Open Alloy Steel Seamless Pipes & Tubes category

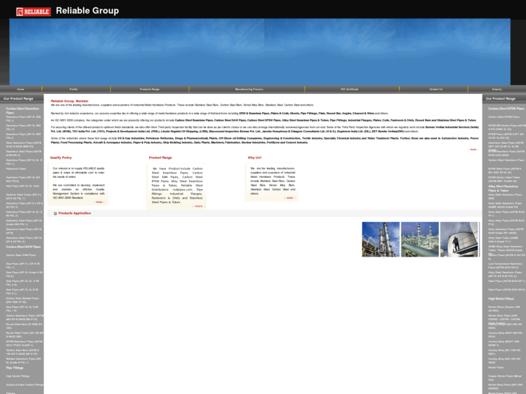[503, 189]
